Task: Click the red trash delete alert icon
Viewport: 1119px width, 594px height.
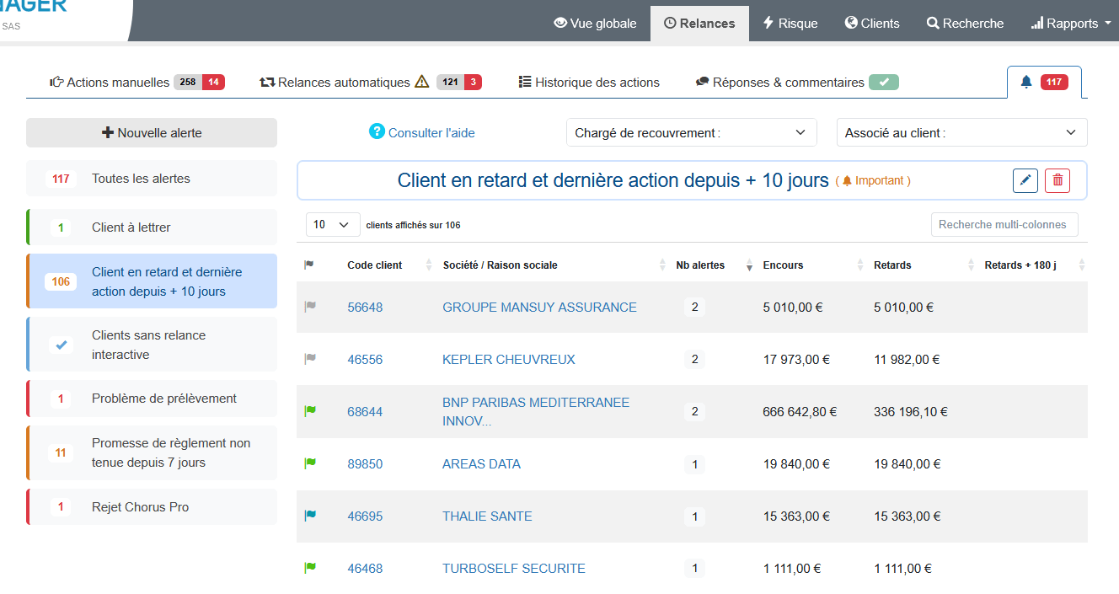Action: click(x=1057, y=180)
